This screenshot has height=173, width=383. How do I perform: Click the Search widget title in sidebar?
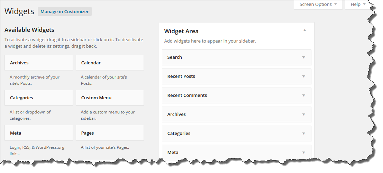click(175, 57)
